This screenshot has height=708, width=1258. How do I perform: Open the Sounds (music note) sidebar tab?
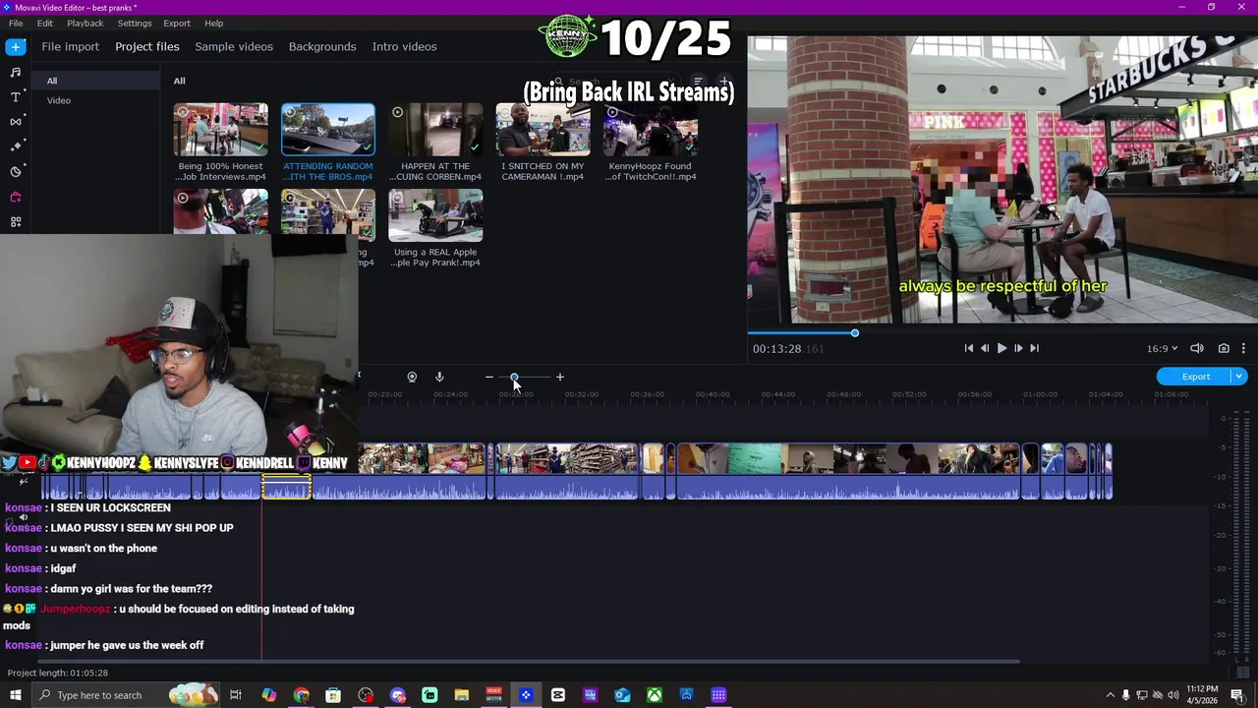(x=16, y=72)
